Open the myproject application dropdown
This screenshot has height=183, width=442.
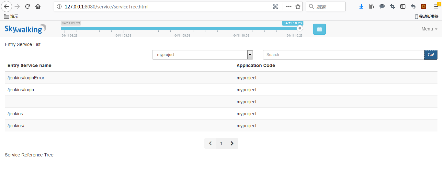click(202, 55)
